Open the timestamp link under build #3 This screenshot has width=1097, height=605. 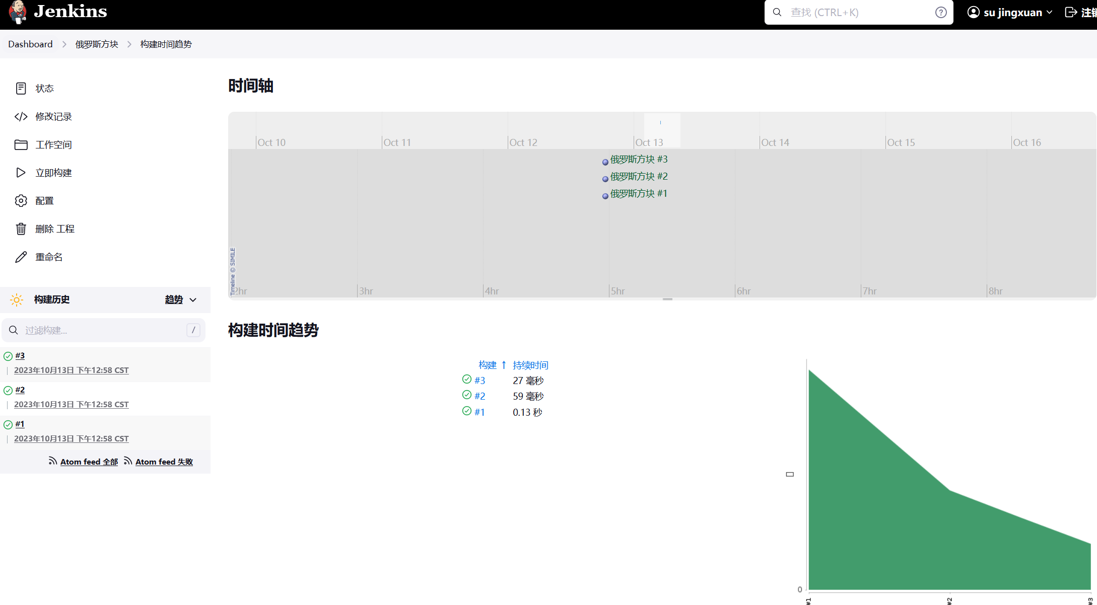coord(72,370)
